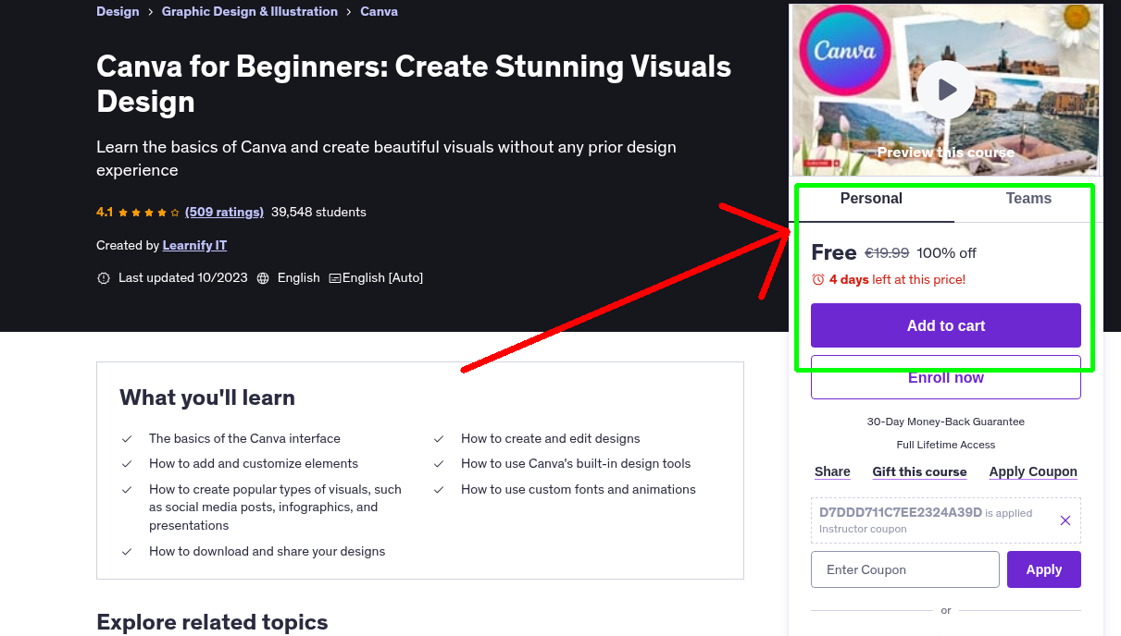Click the empty fifth rating star
The height and width of the screenshot is (636, 1121).
175,213
